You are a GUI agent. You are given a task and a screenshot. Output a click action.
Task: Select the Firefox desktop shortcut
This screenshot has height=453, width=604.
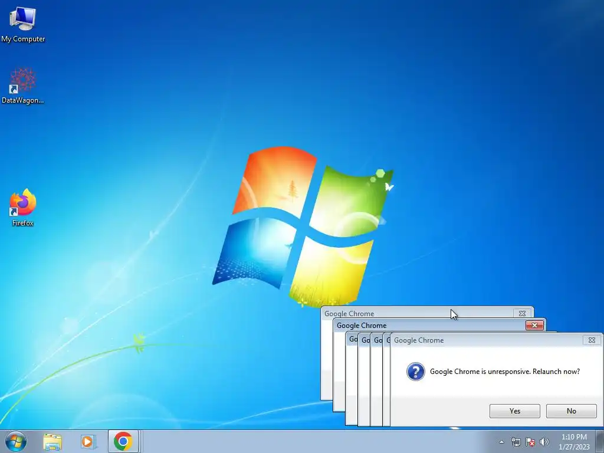click(x=23, y=208)
